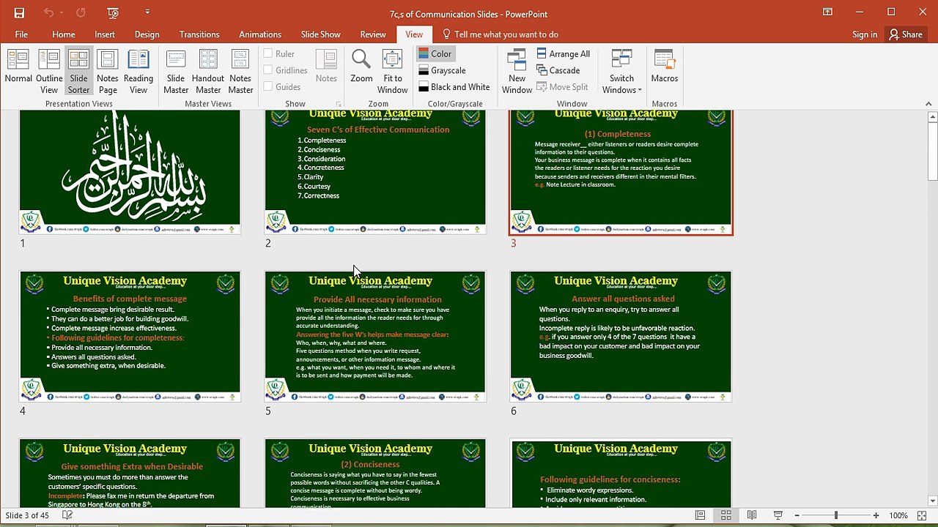Select Color view mode
Image resolution: width=938 pixels, height=527 pixels.
pos(435,53)
